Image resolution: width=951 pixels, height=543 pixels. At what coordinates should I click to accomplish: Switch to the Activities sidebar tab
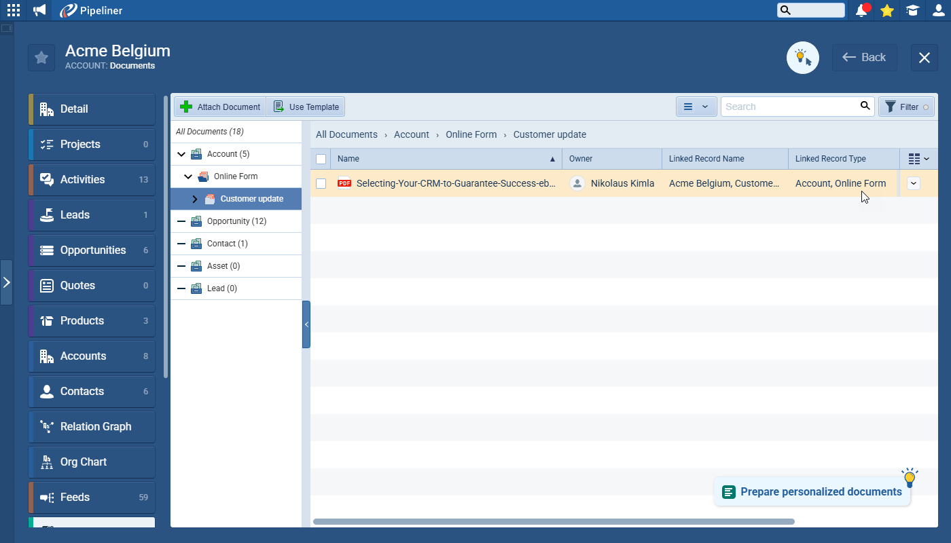pos(92,179)
